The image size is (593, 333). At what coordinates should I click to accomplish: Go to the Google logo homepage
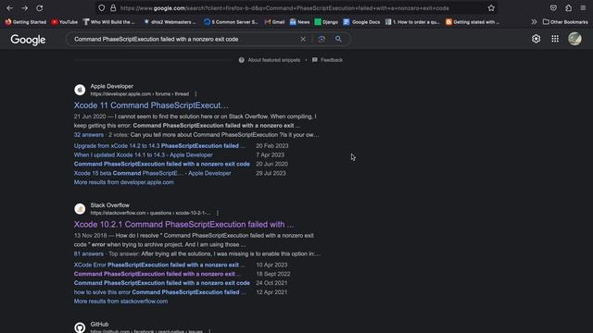click(x=28, y=40)
